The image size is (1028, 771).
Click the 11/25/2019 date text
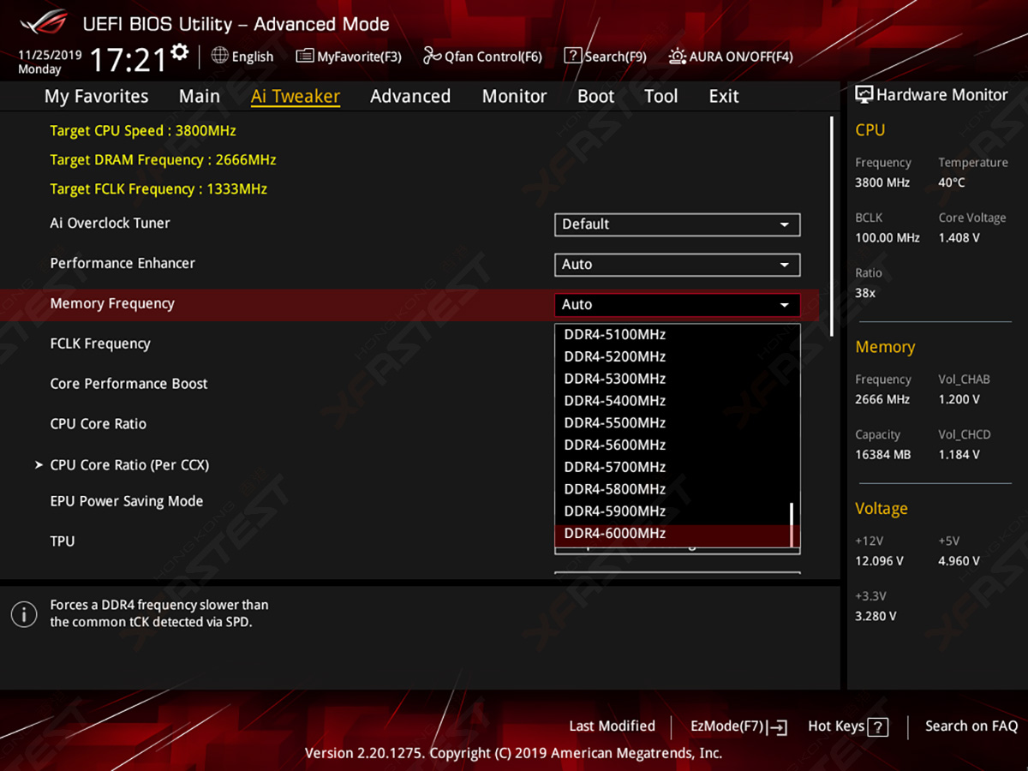(50, 55)
